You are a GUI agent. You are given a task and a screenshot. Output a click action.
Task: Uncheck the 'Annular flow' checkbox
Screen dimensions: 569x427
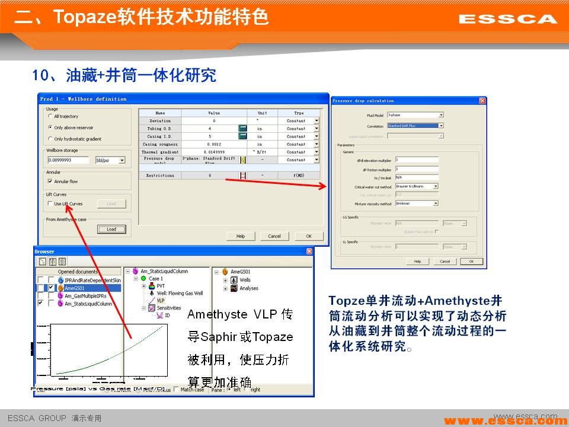(x=50, y=181)
